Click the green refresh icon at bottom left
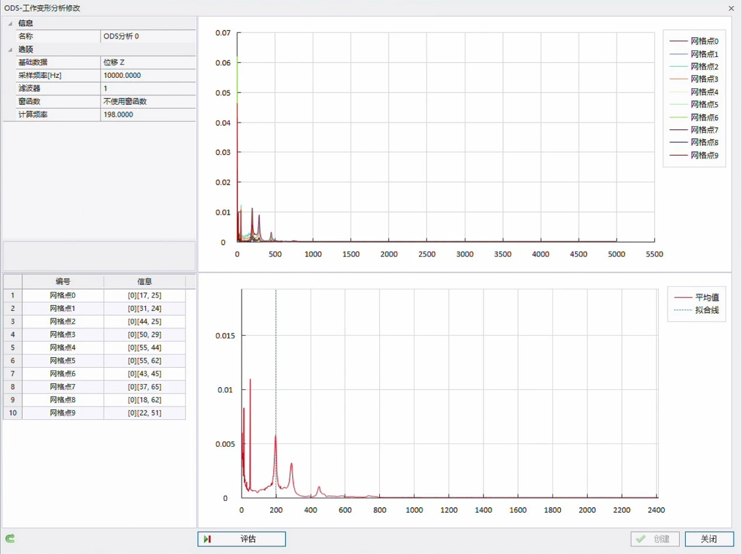Viewport: 742px width, 554px height. [x=10, y=538]
